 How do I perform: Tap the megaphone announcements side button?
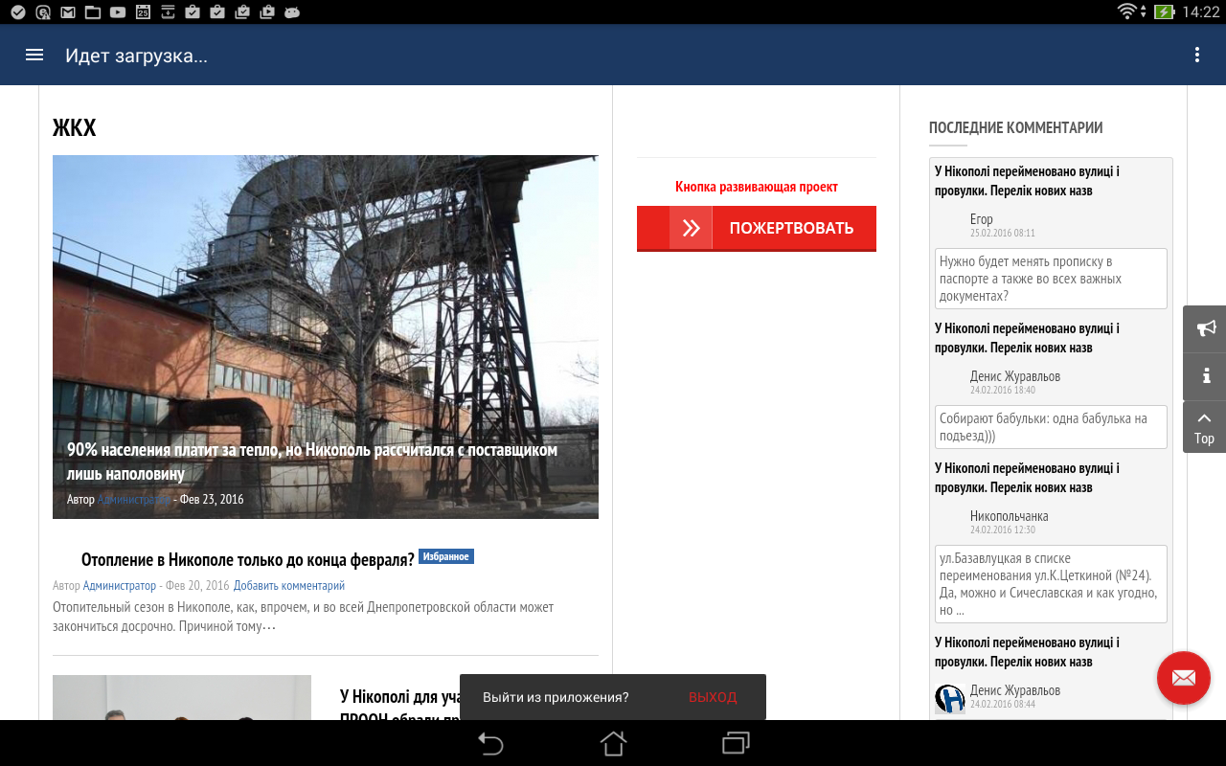(x=1206, y=328)
